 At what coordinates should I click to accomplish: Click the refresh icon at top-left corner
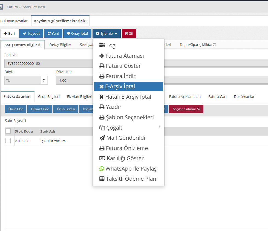(1, 7)
